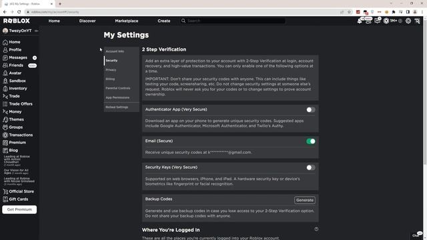Go to Create in top navigation
The width and height of the screenshot is (427, 240).
point(164,21)
